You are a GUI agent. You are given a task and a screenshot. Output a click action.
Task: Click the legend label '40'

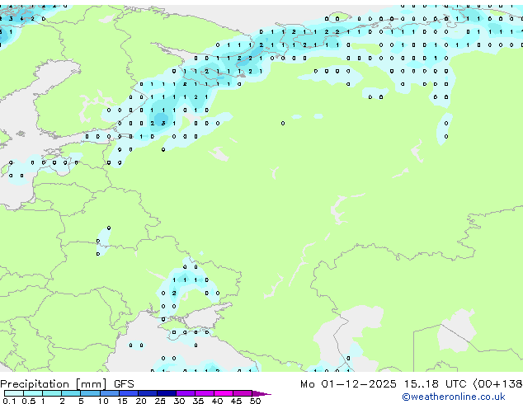point(217,401)
